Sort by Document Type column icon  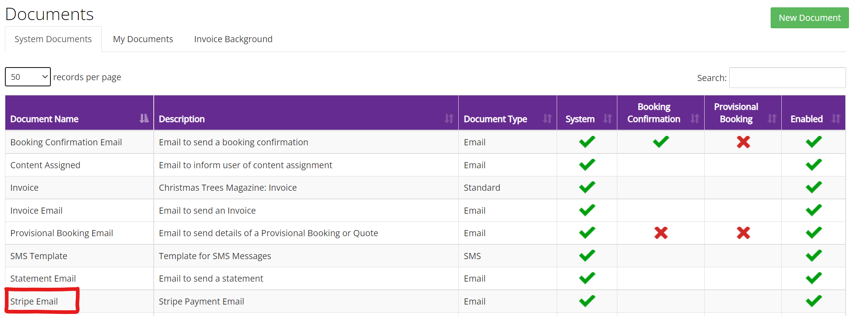pos(547,119)
